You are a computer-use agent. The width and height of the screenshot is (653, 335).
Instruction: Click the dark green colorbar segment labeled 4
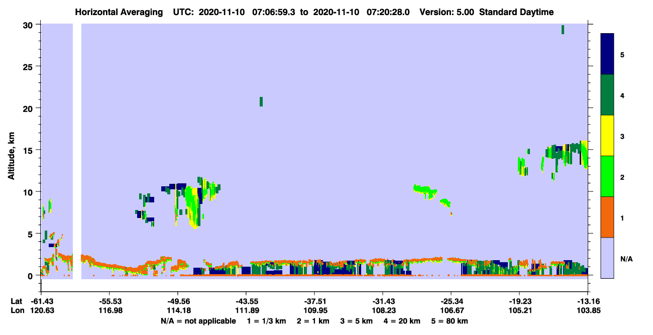[x=607, y=95]
